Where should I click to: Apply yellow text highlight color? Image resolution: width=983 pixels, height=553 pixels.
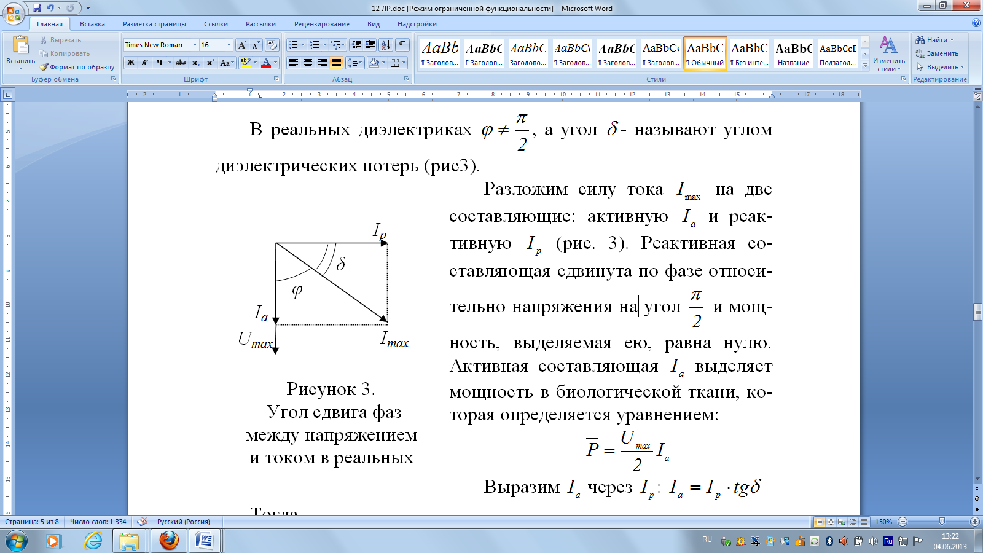(245, 63)
